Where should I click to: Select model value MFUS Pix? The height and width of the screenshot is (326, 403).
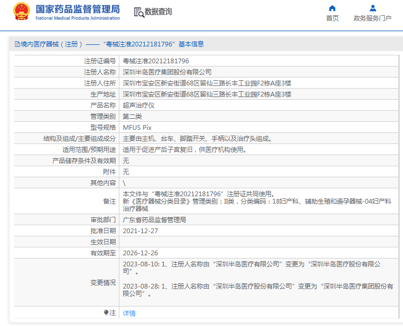[x=137, y=128]
